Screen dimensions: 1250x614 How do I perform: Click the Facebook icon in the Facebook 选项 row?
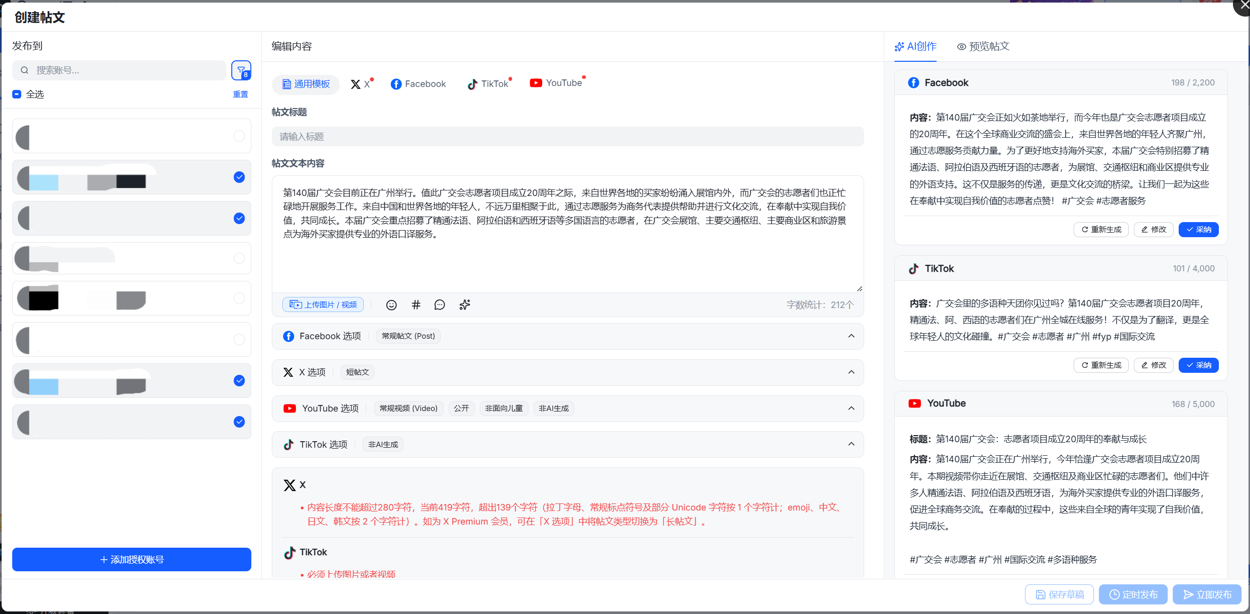(x=288, y=336)
